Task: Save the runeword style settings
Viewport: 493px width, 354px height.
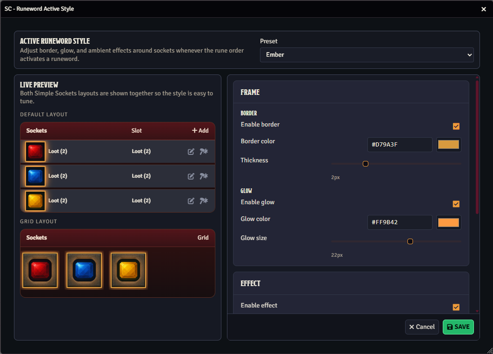Action: point(458,327)
